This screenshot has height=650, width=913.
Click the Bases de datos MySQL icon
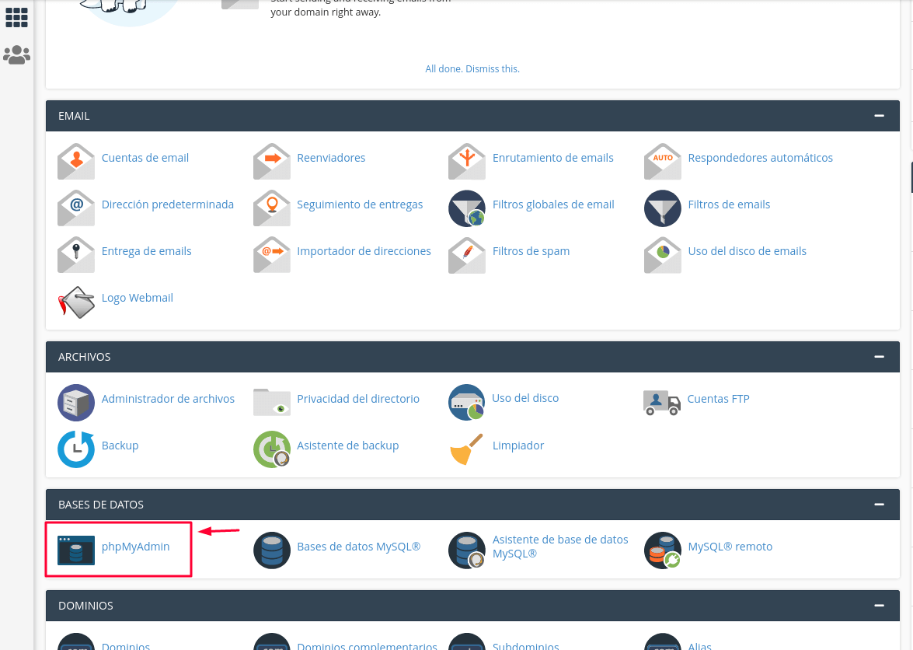tap(271, 550)
